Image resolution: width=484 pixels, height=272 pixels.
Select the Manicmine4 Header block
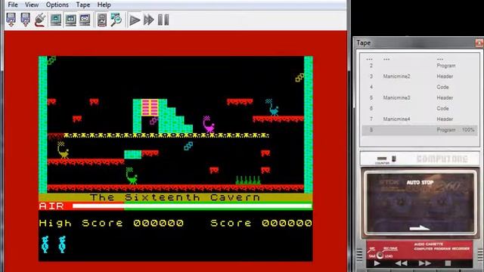[420, 119]
